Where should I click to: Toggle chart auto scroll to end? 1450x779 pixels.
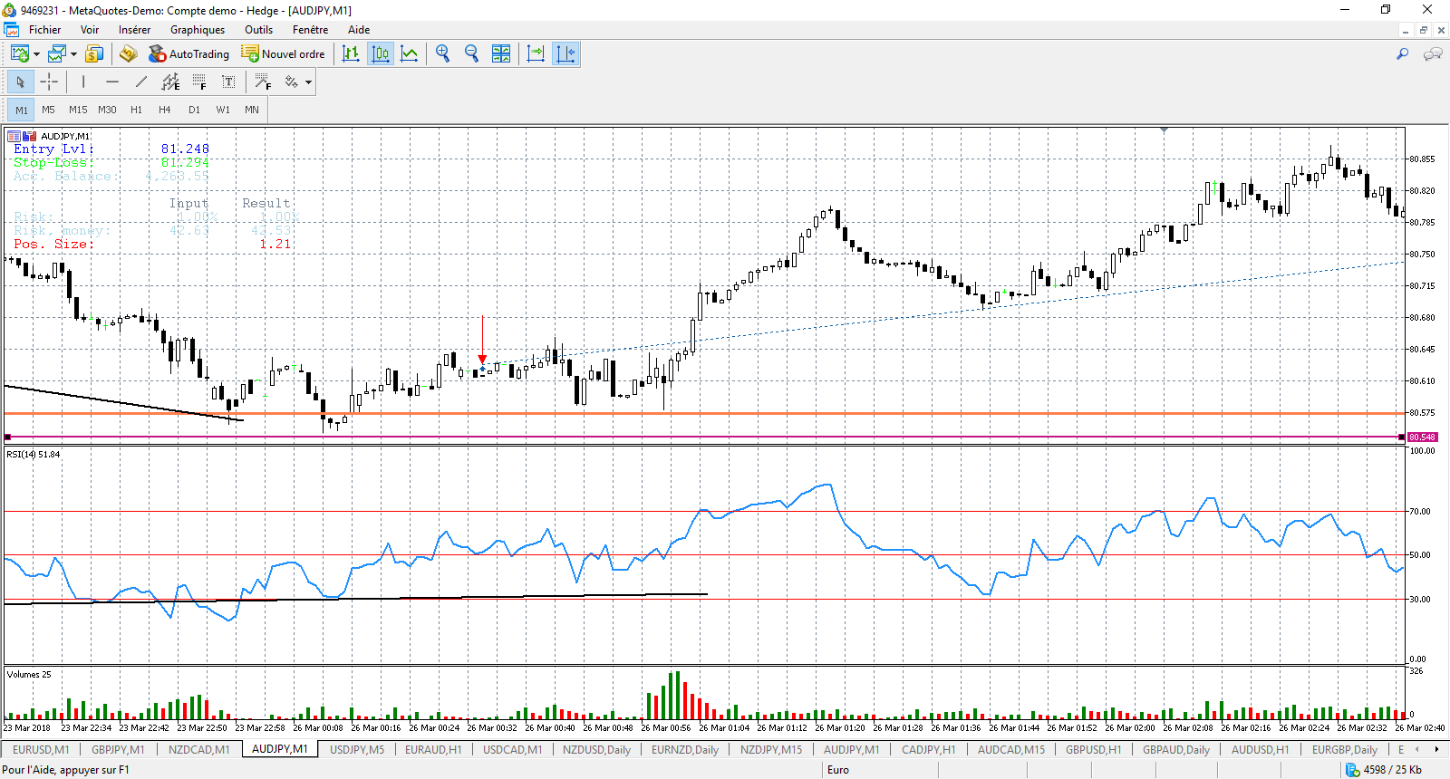pyautogui.click(x=536, y=54)
